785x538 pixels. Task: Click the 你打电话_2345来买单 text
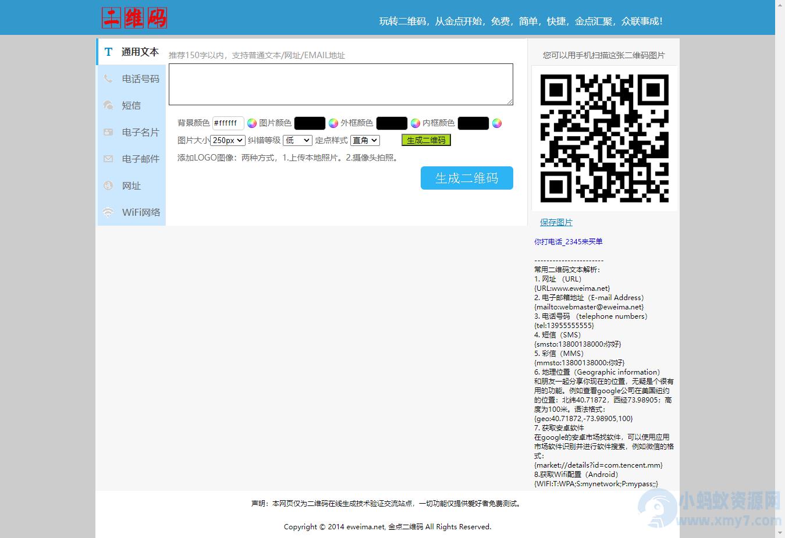[x=569, y=241]
